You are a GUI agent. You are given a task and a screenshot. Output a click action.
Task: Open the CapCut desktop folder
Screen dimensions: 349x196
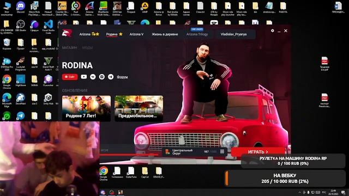[145, 173]
